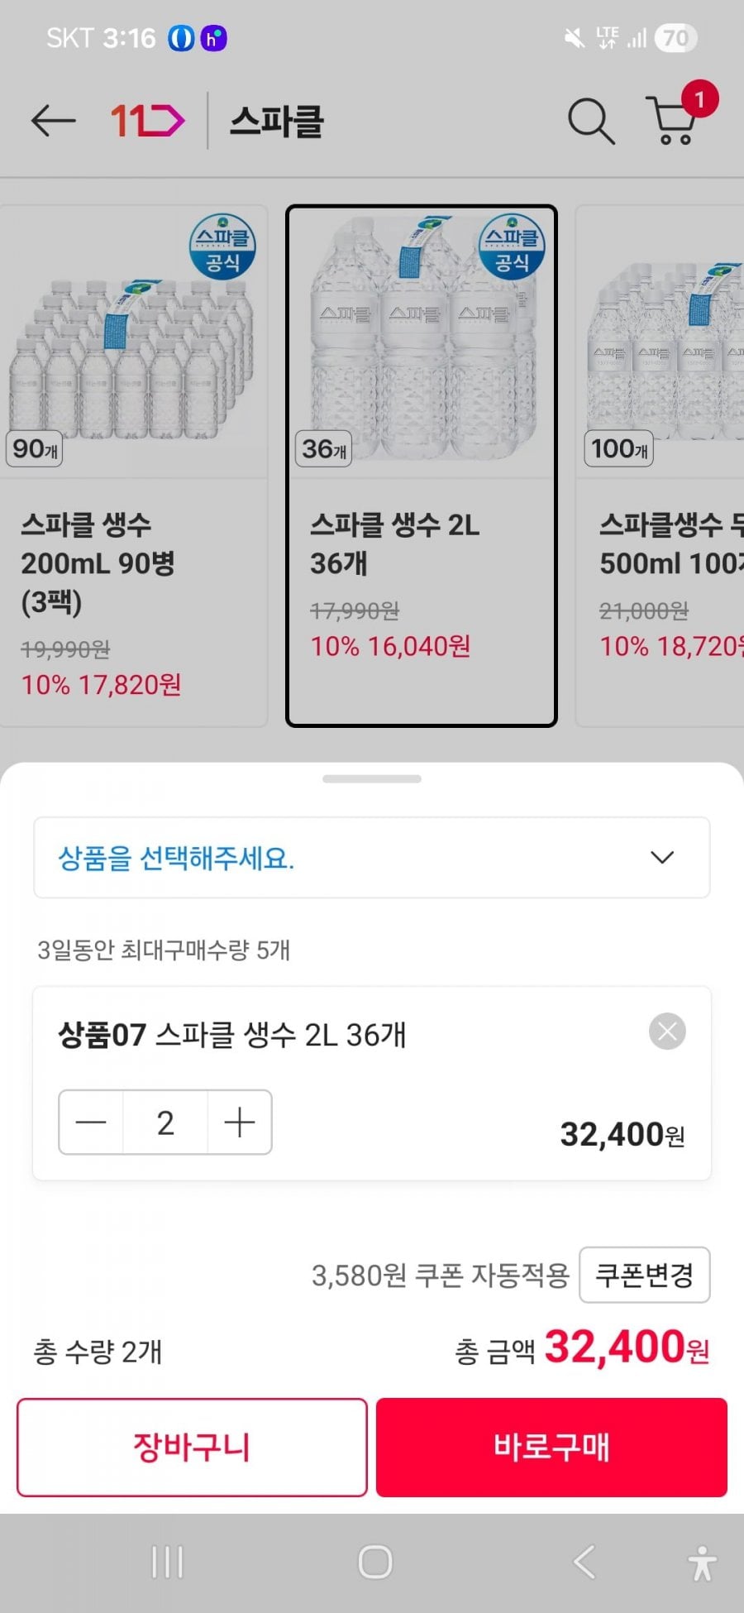
Task: Open the search magnifier icon
Action: click(590, 122)
